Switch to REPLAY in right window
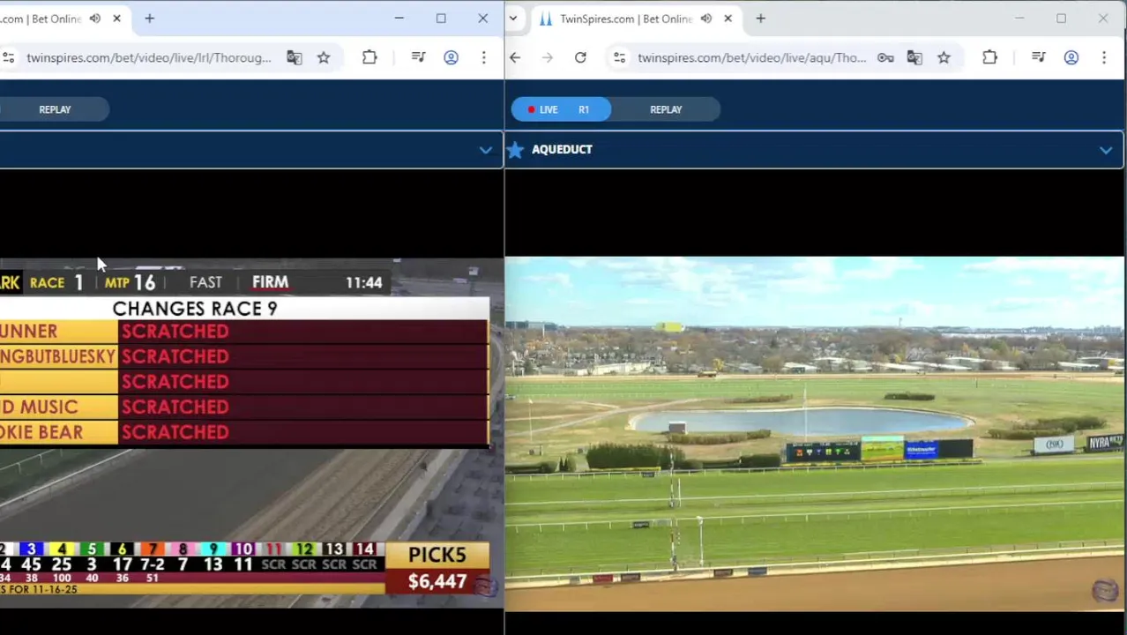This screenshot has width=1127, height=635. coord(666,109)
